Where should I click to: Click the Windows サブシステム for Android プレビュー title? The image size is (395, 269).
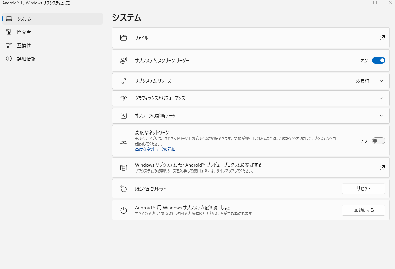tap(198, 165)
